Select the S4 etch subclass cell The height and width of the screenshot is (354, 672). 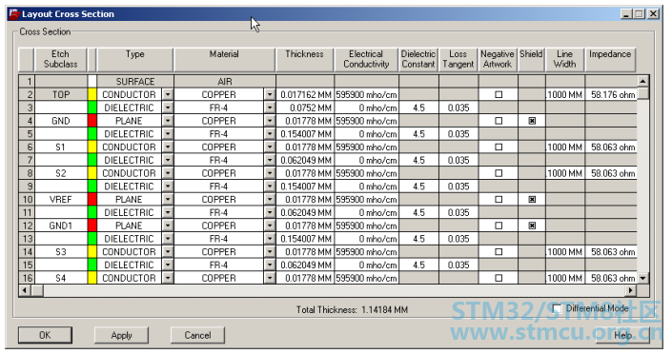pos(61,278)
